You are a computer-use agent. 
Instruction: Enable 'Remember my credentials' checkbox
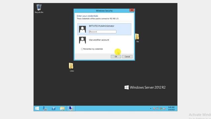tap(82, 49)
